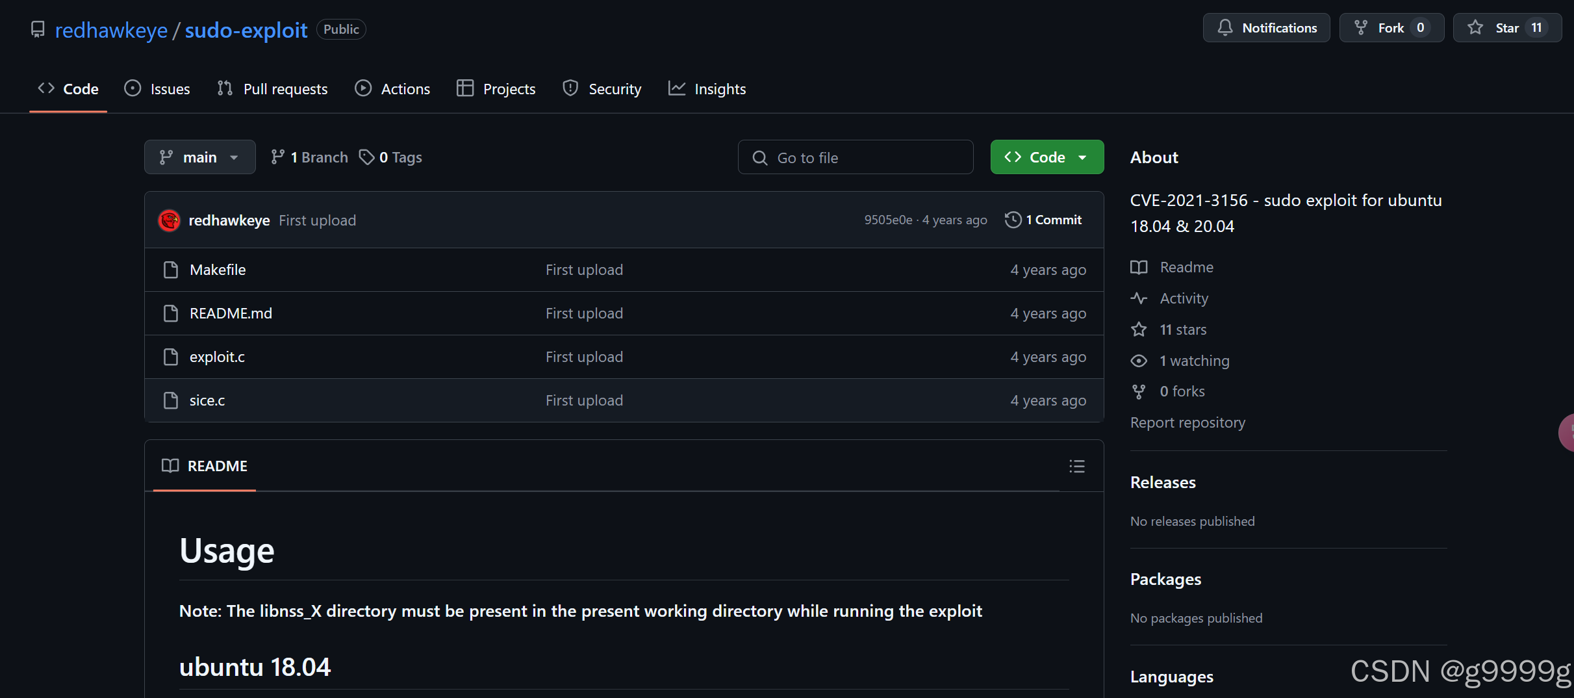View the 0 Tags link
This screenshot has height=698, width=1574.
[x=390, y=157]
